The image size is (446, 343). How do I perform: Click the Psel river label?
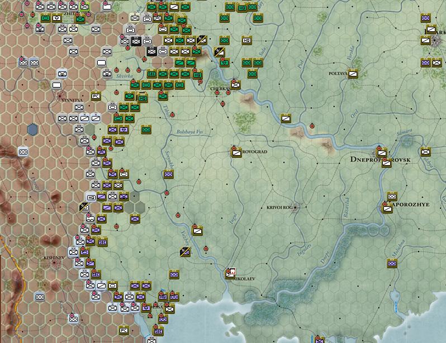[300, 64]
